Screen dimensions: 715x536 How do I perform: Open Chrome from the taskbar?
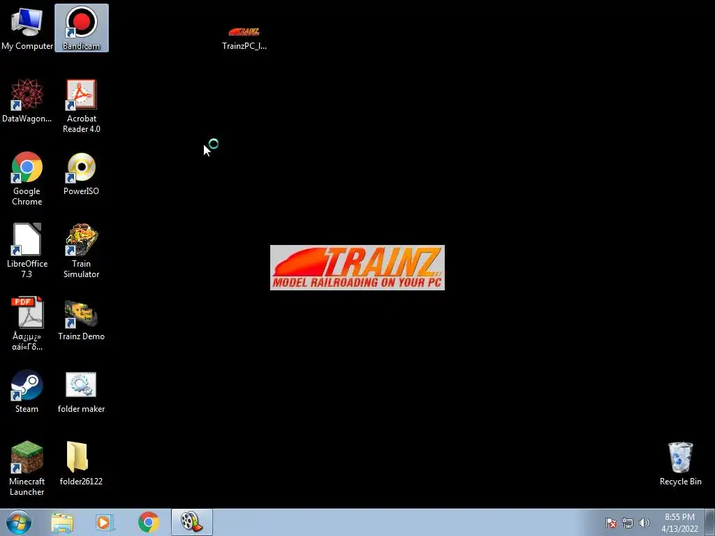pos(149,522)
